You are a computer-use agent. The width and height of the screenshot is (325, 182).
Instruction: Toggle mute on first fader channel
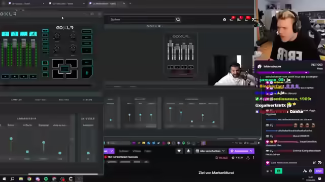point(5,76)
